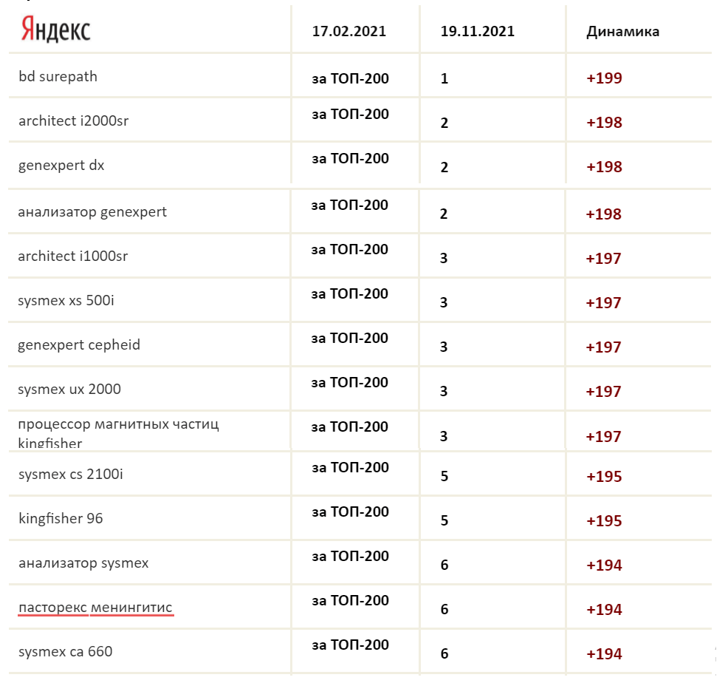The image size is (728, 683).
Task: Click the architect i1000sr keyword
Action: [x=73, y=256]
